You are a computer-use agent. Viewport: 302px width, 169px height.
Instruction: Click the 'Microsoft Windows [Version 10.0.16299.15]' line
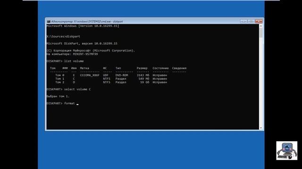click(83, 26)
